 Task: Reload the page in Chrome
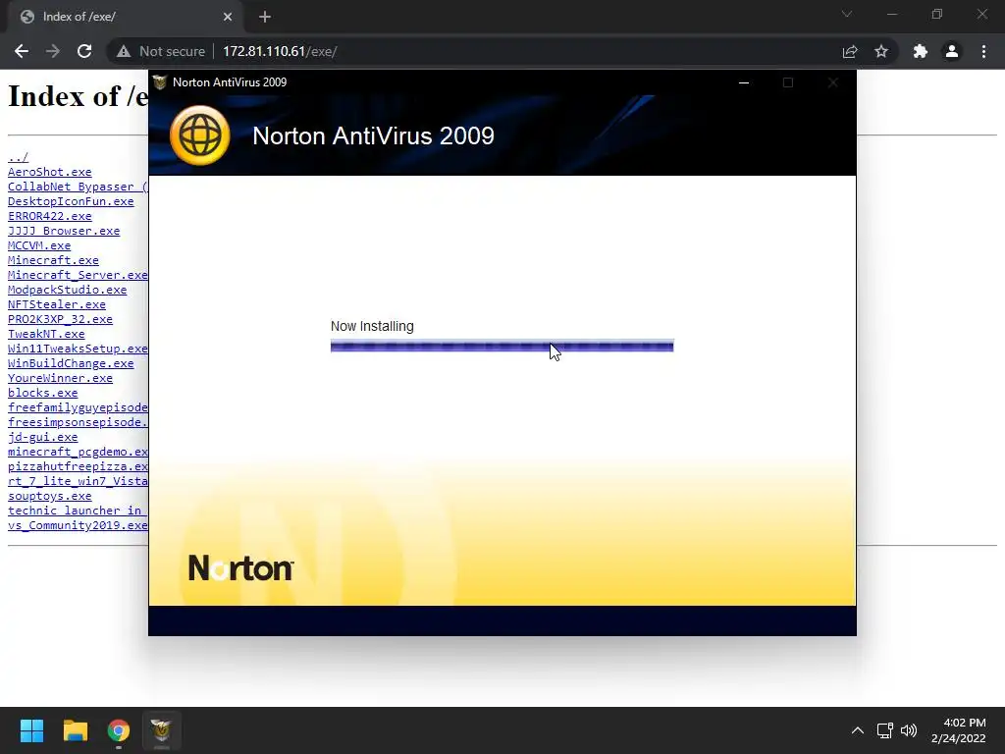[x=84, y=51]
